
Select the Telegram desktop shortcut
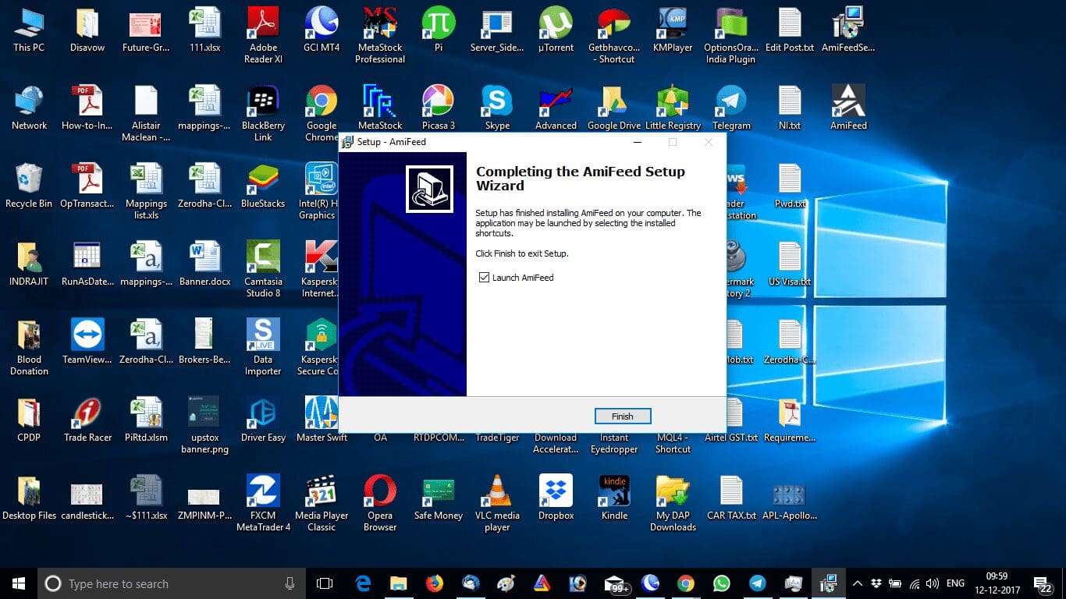coord(731,108)
